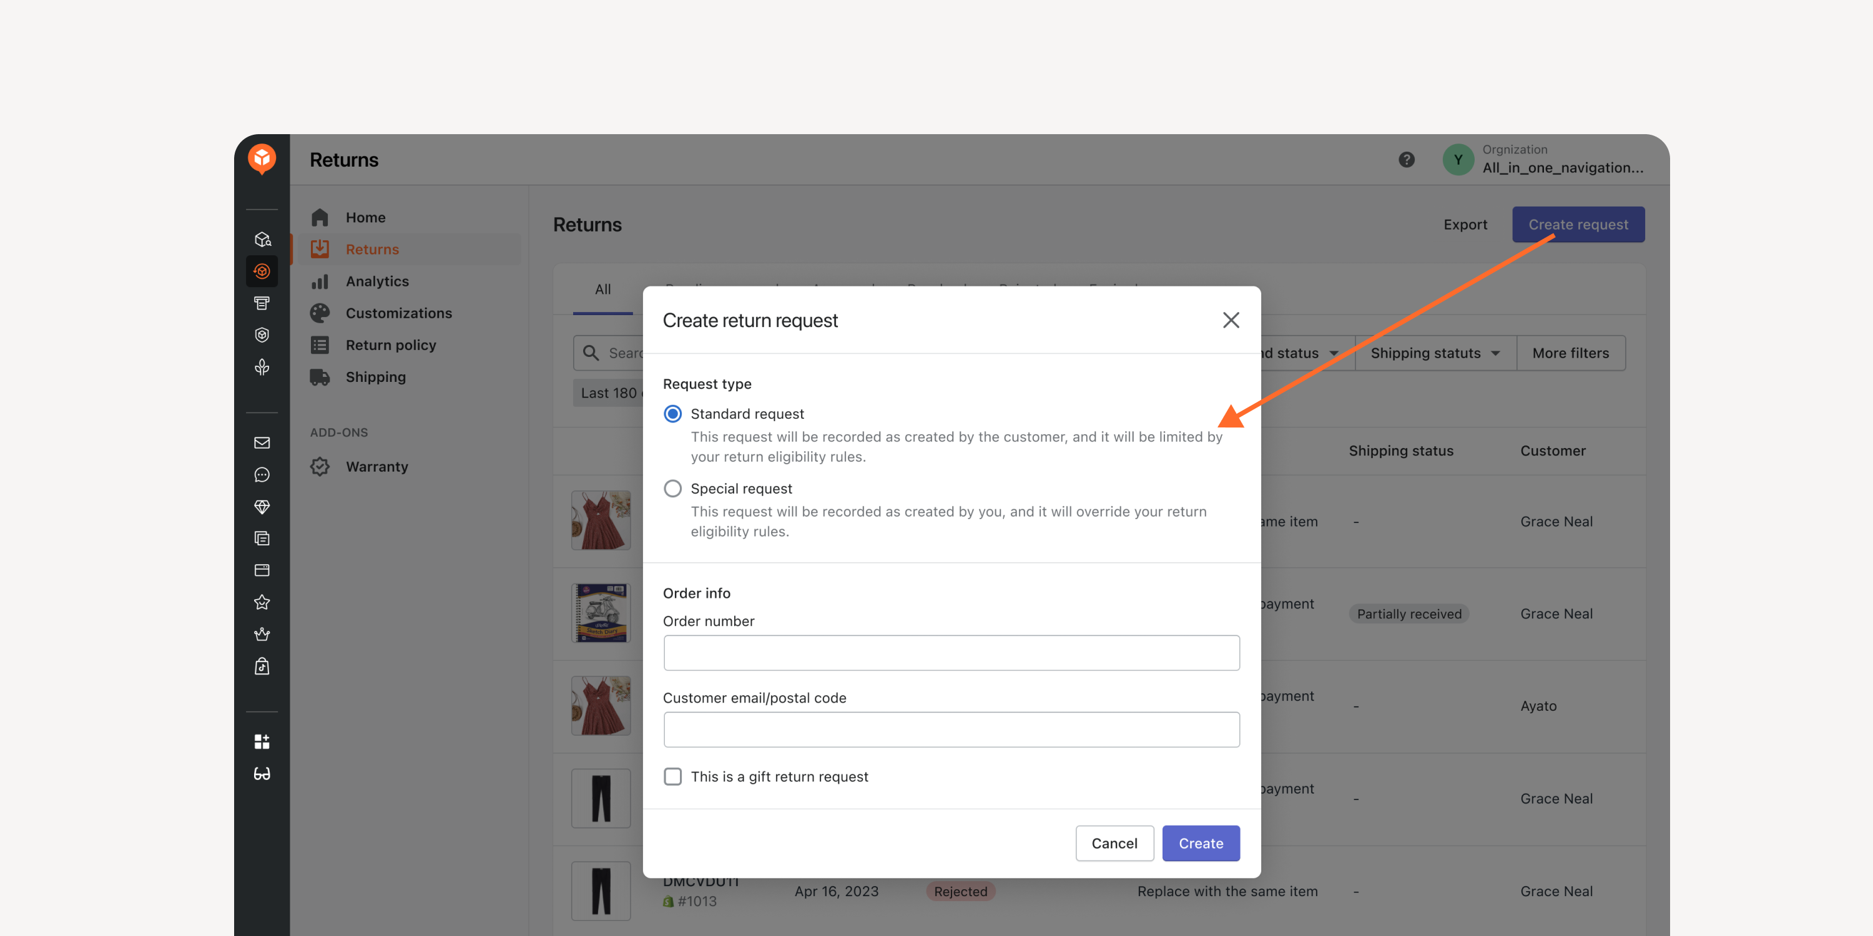Screen dimensions: 1873x936
Task: Select the Standard request radio button
Action: (x=672, y=414)
